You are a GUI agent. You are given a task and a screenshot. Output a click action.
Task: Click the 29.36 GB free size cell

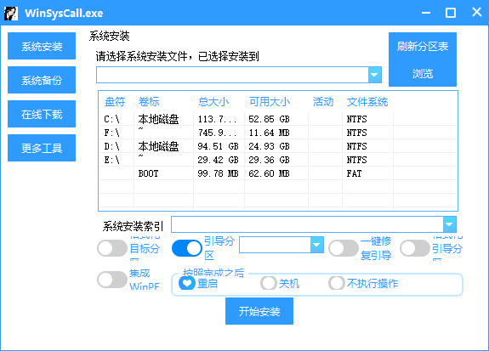pyautogui.click(x=269, y=160)
